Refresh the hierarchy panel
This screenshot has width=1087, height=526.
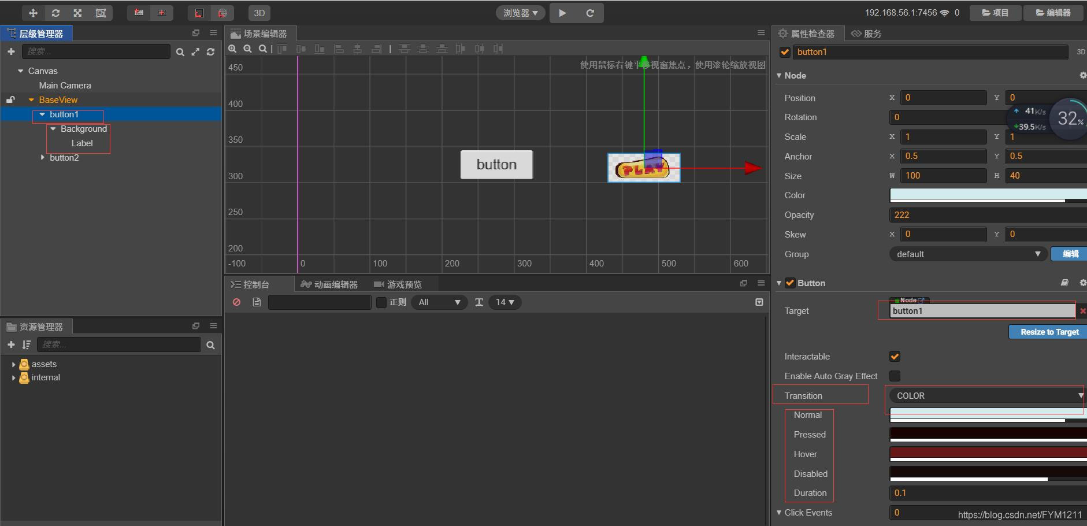[x=211, y=52]
